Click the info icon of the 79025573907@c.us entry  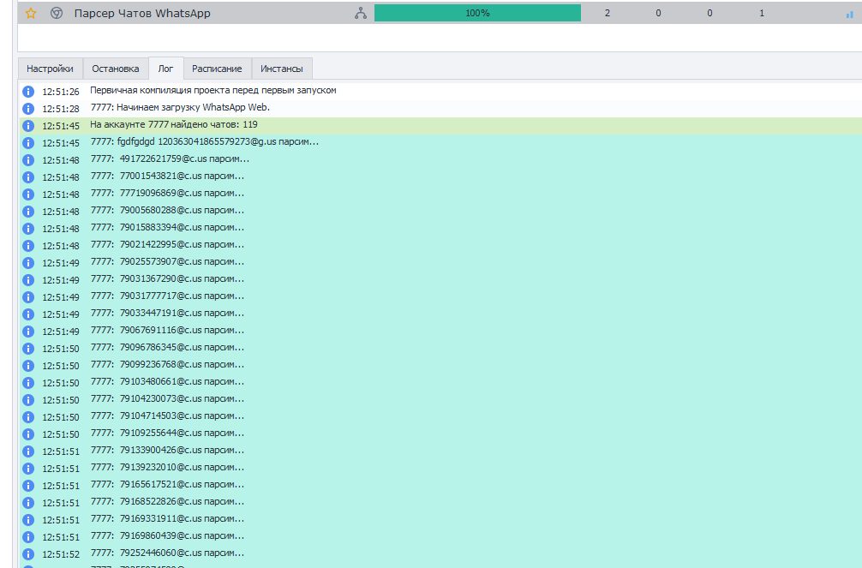click(28, 263)
